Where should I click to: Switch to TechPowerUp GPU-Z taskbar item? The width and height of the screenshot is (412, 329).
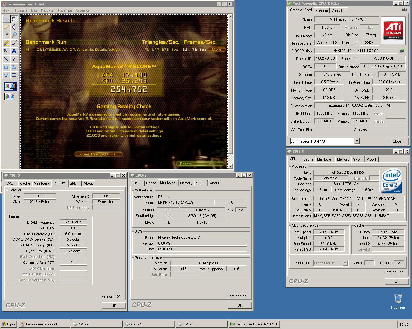[254, 324]
